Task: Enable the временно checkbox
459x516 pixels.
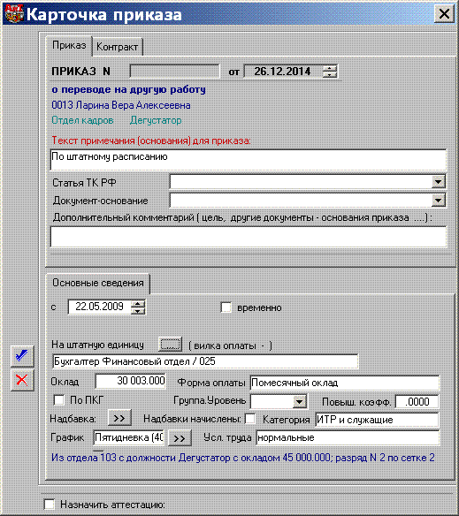Action: [226, 307]
